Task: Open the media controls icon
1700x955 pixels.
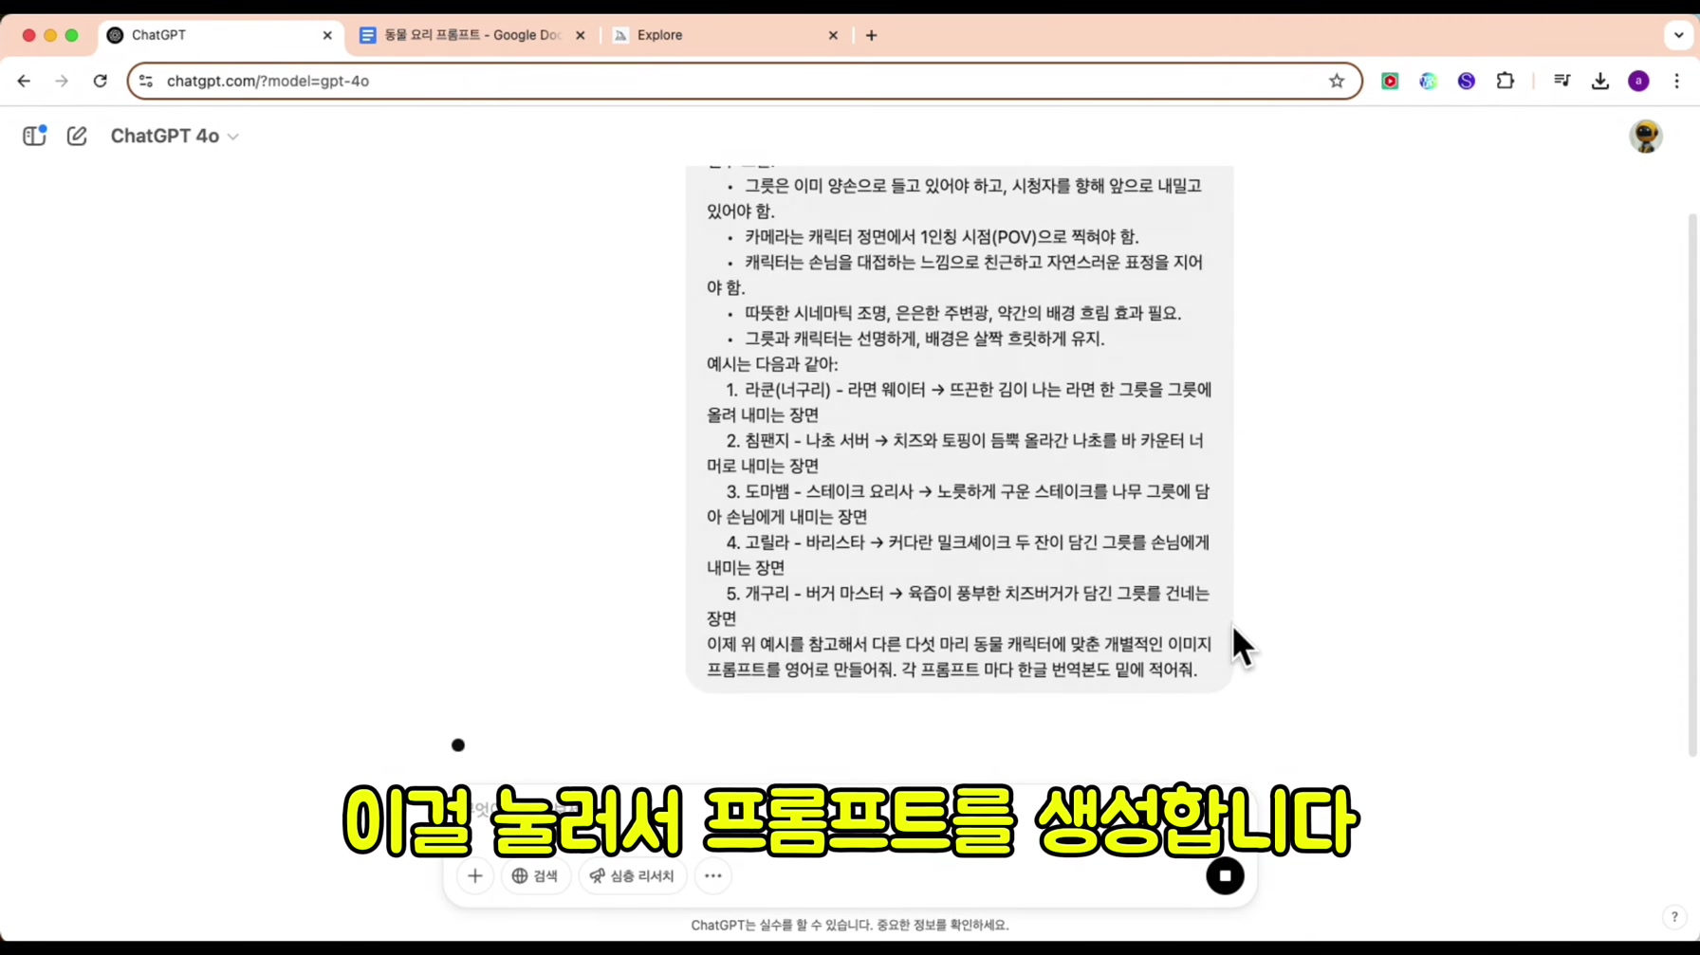Action: [1561, 81]
